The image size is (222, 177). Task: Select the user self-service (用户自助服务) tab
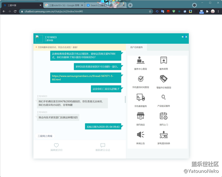136,47
